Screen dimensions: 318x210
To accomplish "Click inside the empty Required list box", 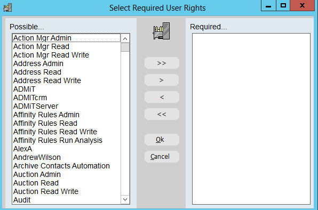I will [251, 119].
